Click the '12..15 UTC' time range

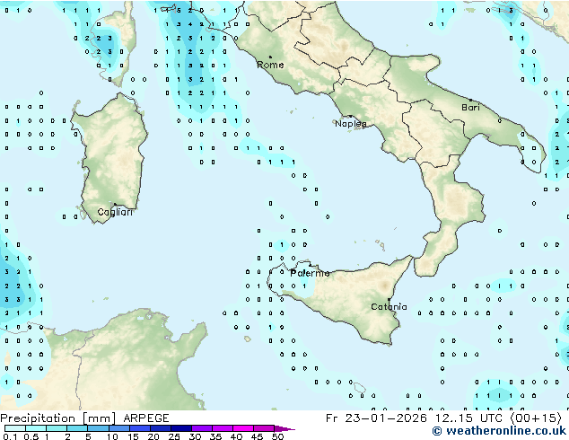468,418
